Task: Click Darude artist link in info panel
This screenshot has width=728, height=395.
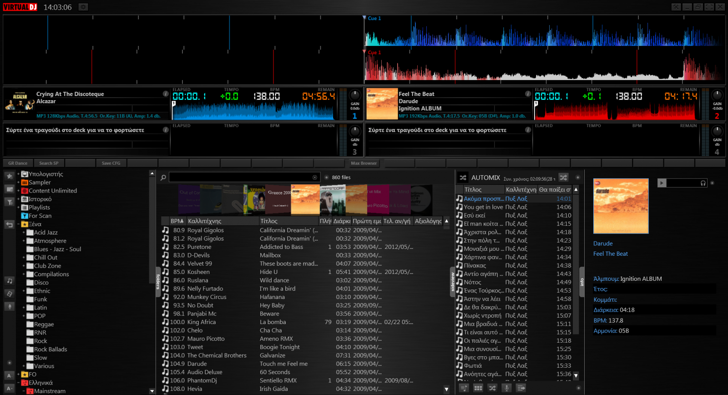Action: [x=603, y=243]
